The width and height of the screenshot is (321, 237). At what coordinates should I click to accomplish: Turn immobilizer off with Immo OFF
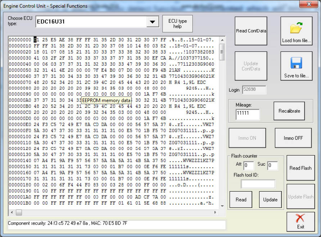click(x=293, y=138)
